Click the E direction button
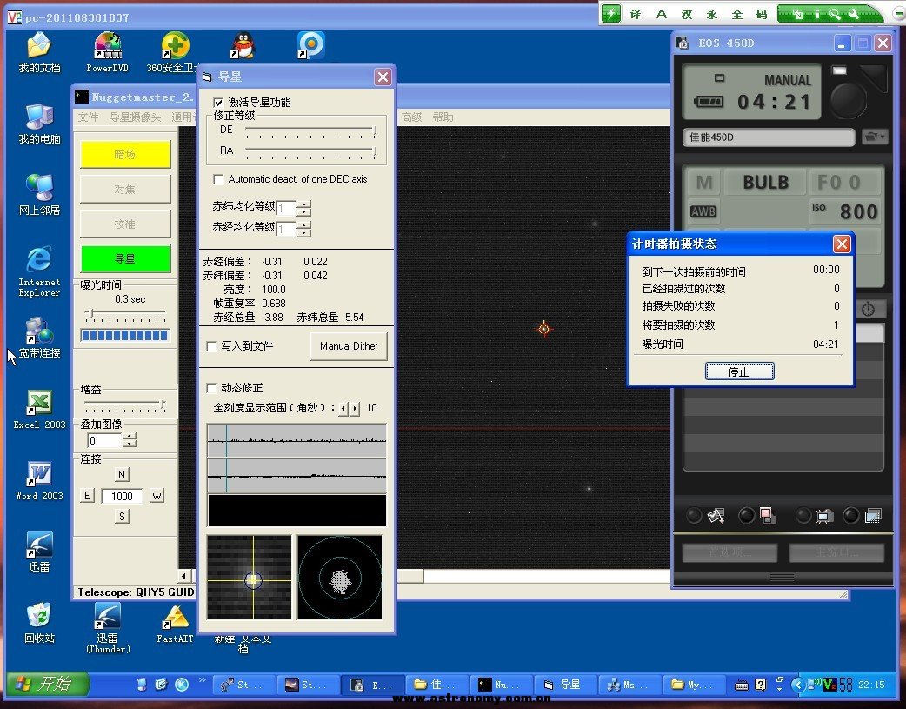This screenshot has width=906, height=709. tap(87, 496)
